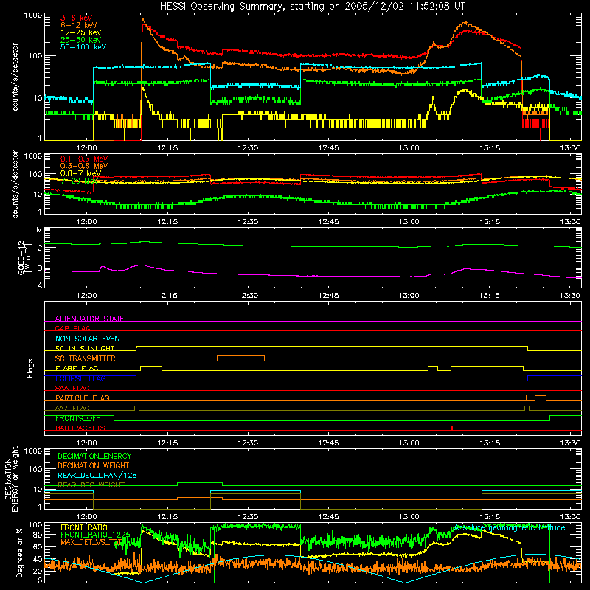Click the '0.3-0.8 MeV' legend label

point(84,166)
